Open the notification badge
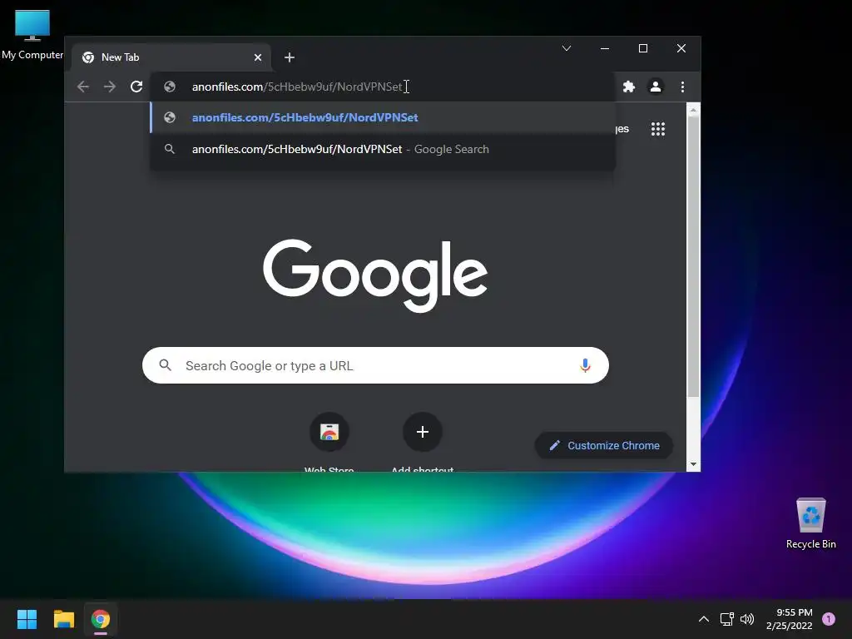 829,619
